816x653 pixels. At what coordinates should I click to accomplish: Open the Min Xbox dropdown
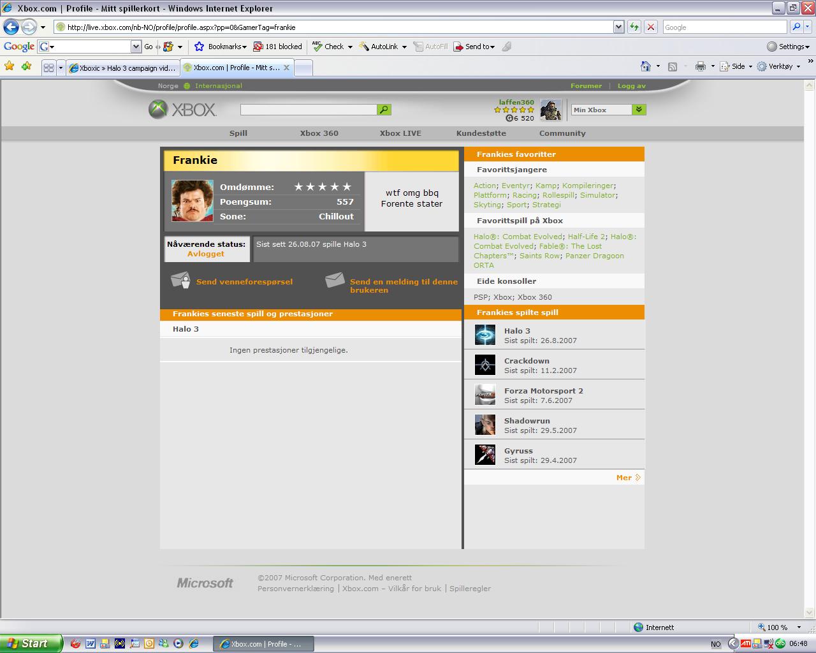coord(639,110)
